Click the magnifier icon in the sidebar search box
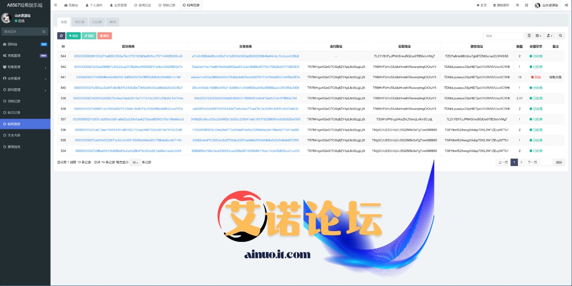 point(44,32)
